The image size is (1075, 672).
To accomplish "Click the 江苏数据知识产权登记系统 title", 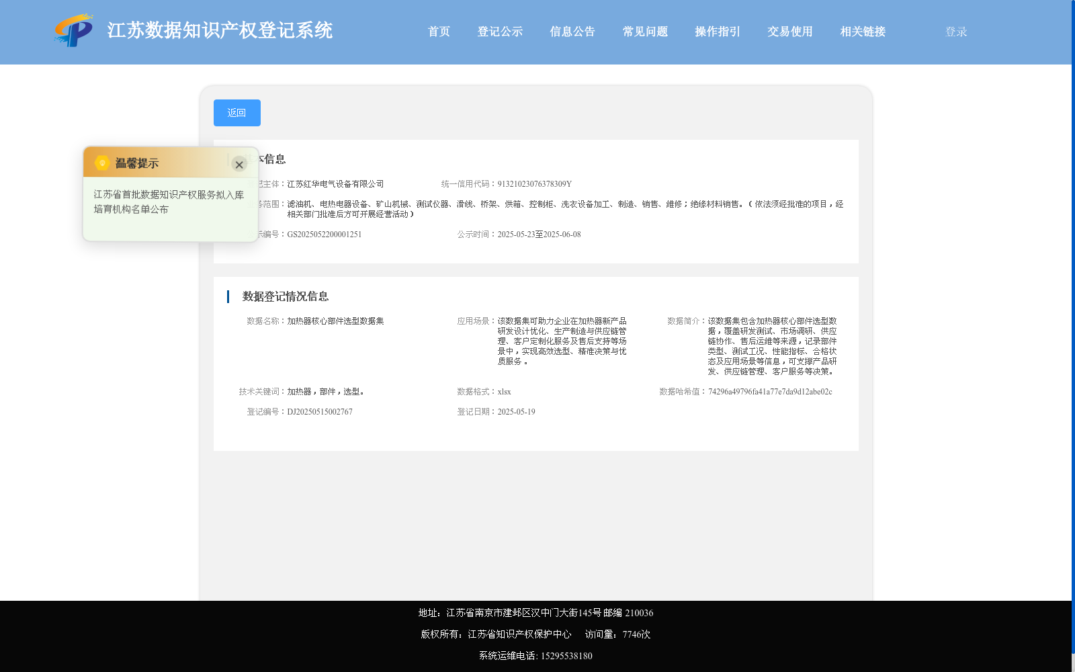I will click(220, 30).
